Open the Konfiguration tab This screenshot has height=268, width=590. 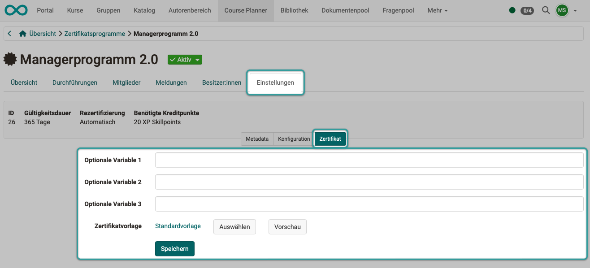(x=294, y=139)
